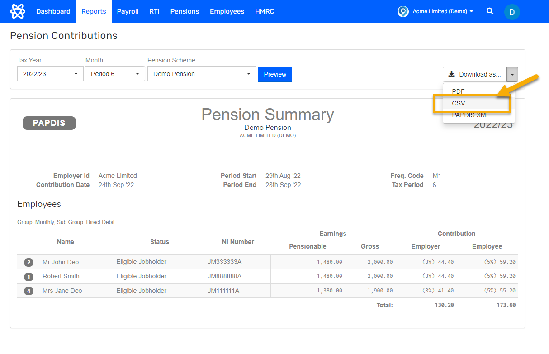
Task: Expand the Download as caret arrow
Action: click(512, 74)
